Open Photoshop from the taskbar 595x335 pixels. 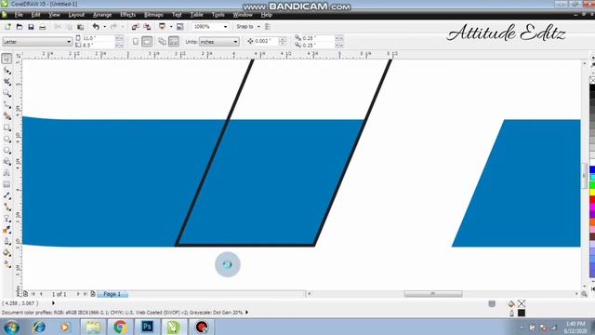[x=147, y=327]
